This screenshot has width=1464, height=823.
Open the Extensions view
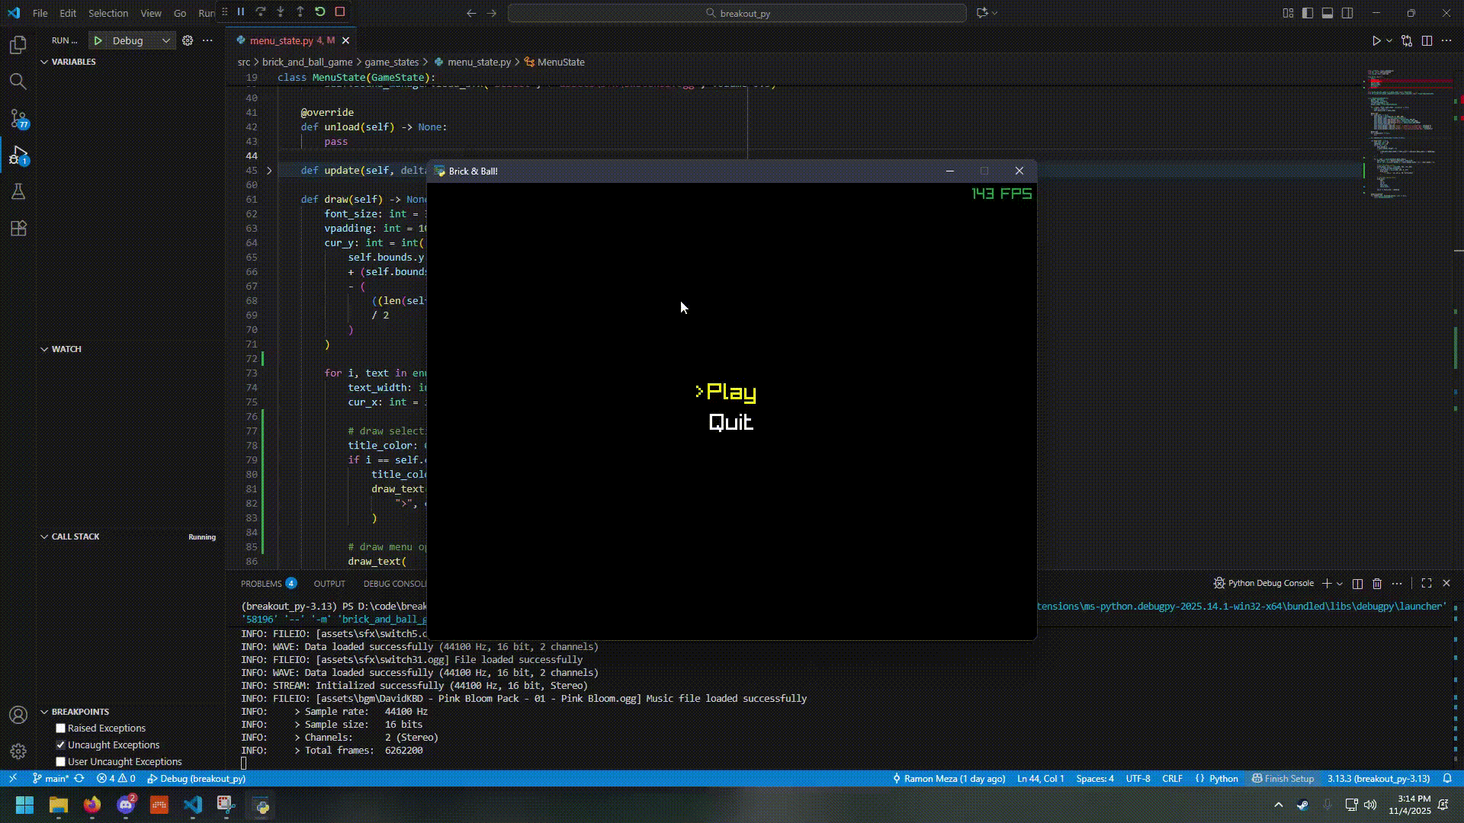click(x=18, y=228)
